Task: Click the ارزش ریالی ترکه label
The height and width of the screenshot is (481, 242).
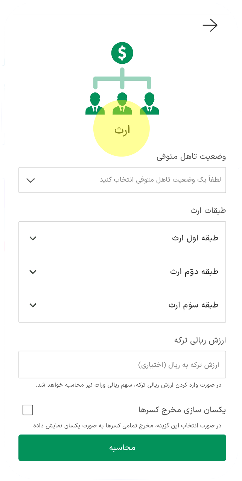Action: coord(200,340)
